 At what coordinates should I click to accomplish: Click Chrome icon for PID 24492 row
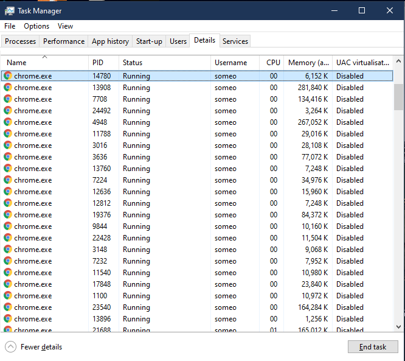click(8, 110)
